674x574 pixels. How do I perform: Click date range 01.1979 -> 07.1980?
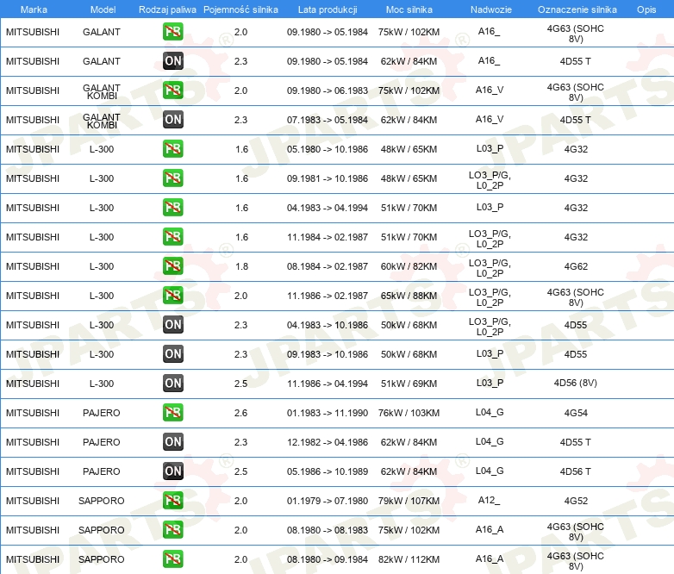[x=328, y=501]
